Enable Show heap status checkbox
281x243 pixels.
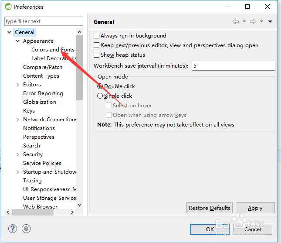click(97, 55)
